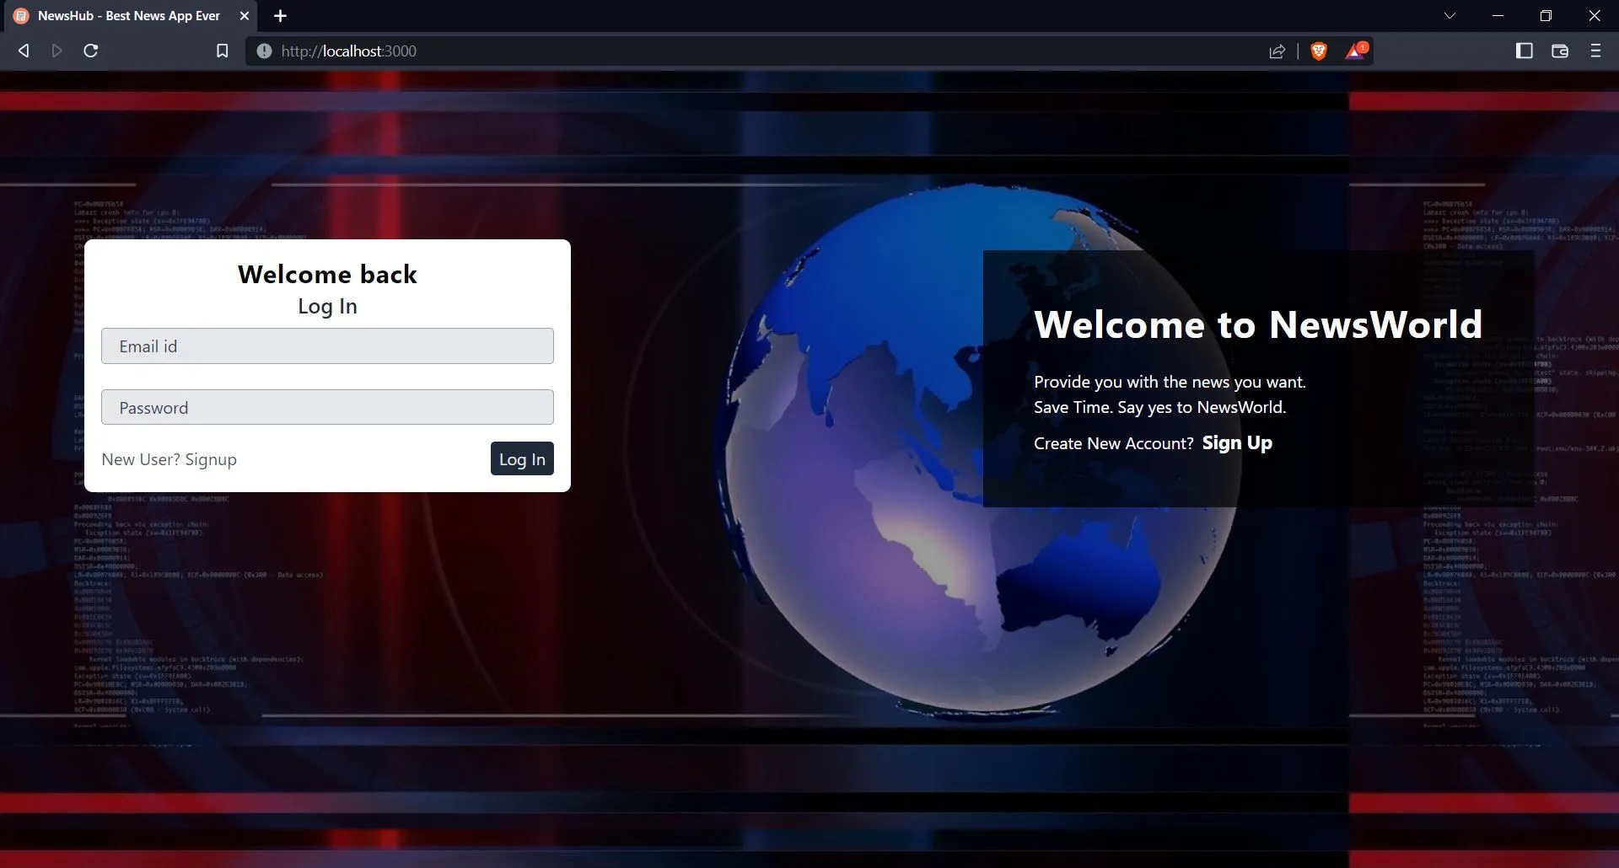Open the share page icon
Image resolution: width=1619 pixels, height=868 pixels.
click(x=1277, y=51)
